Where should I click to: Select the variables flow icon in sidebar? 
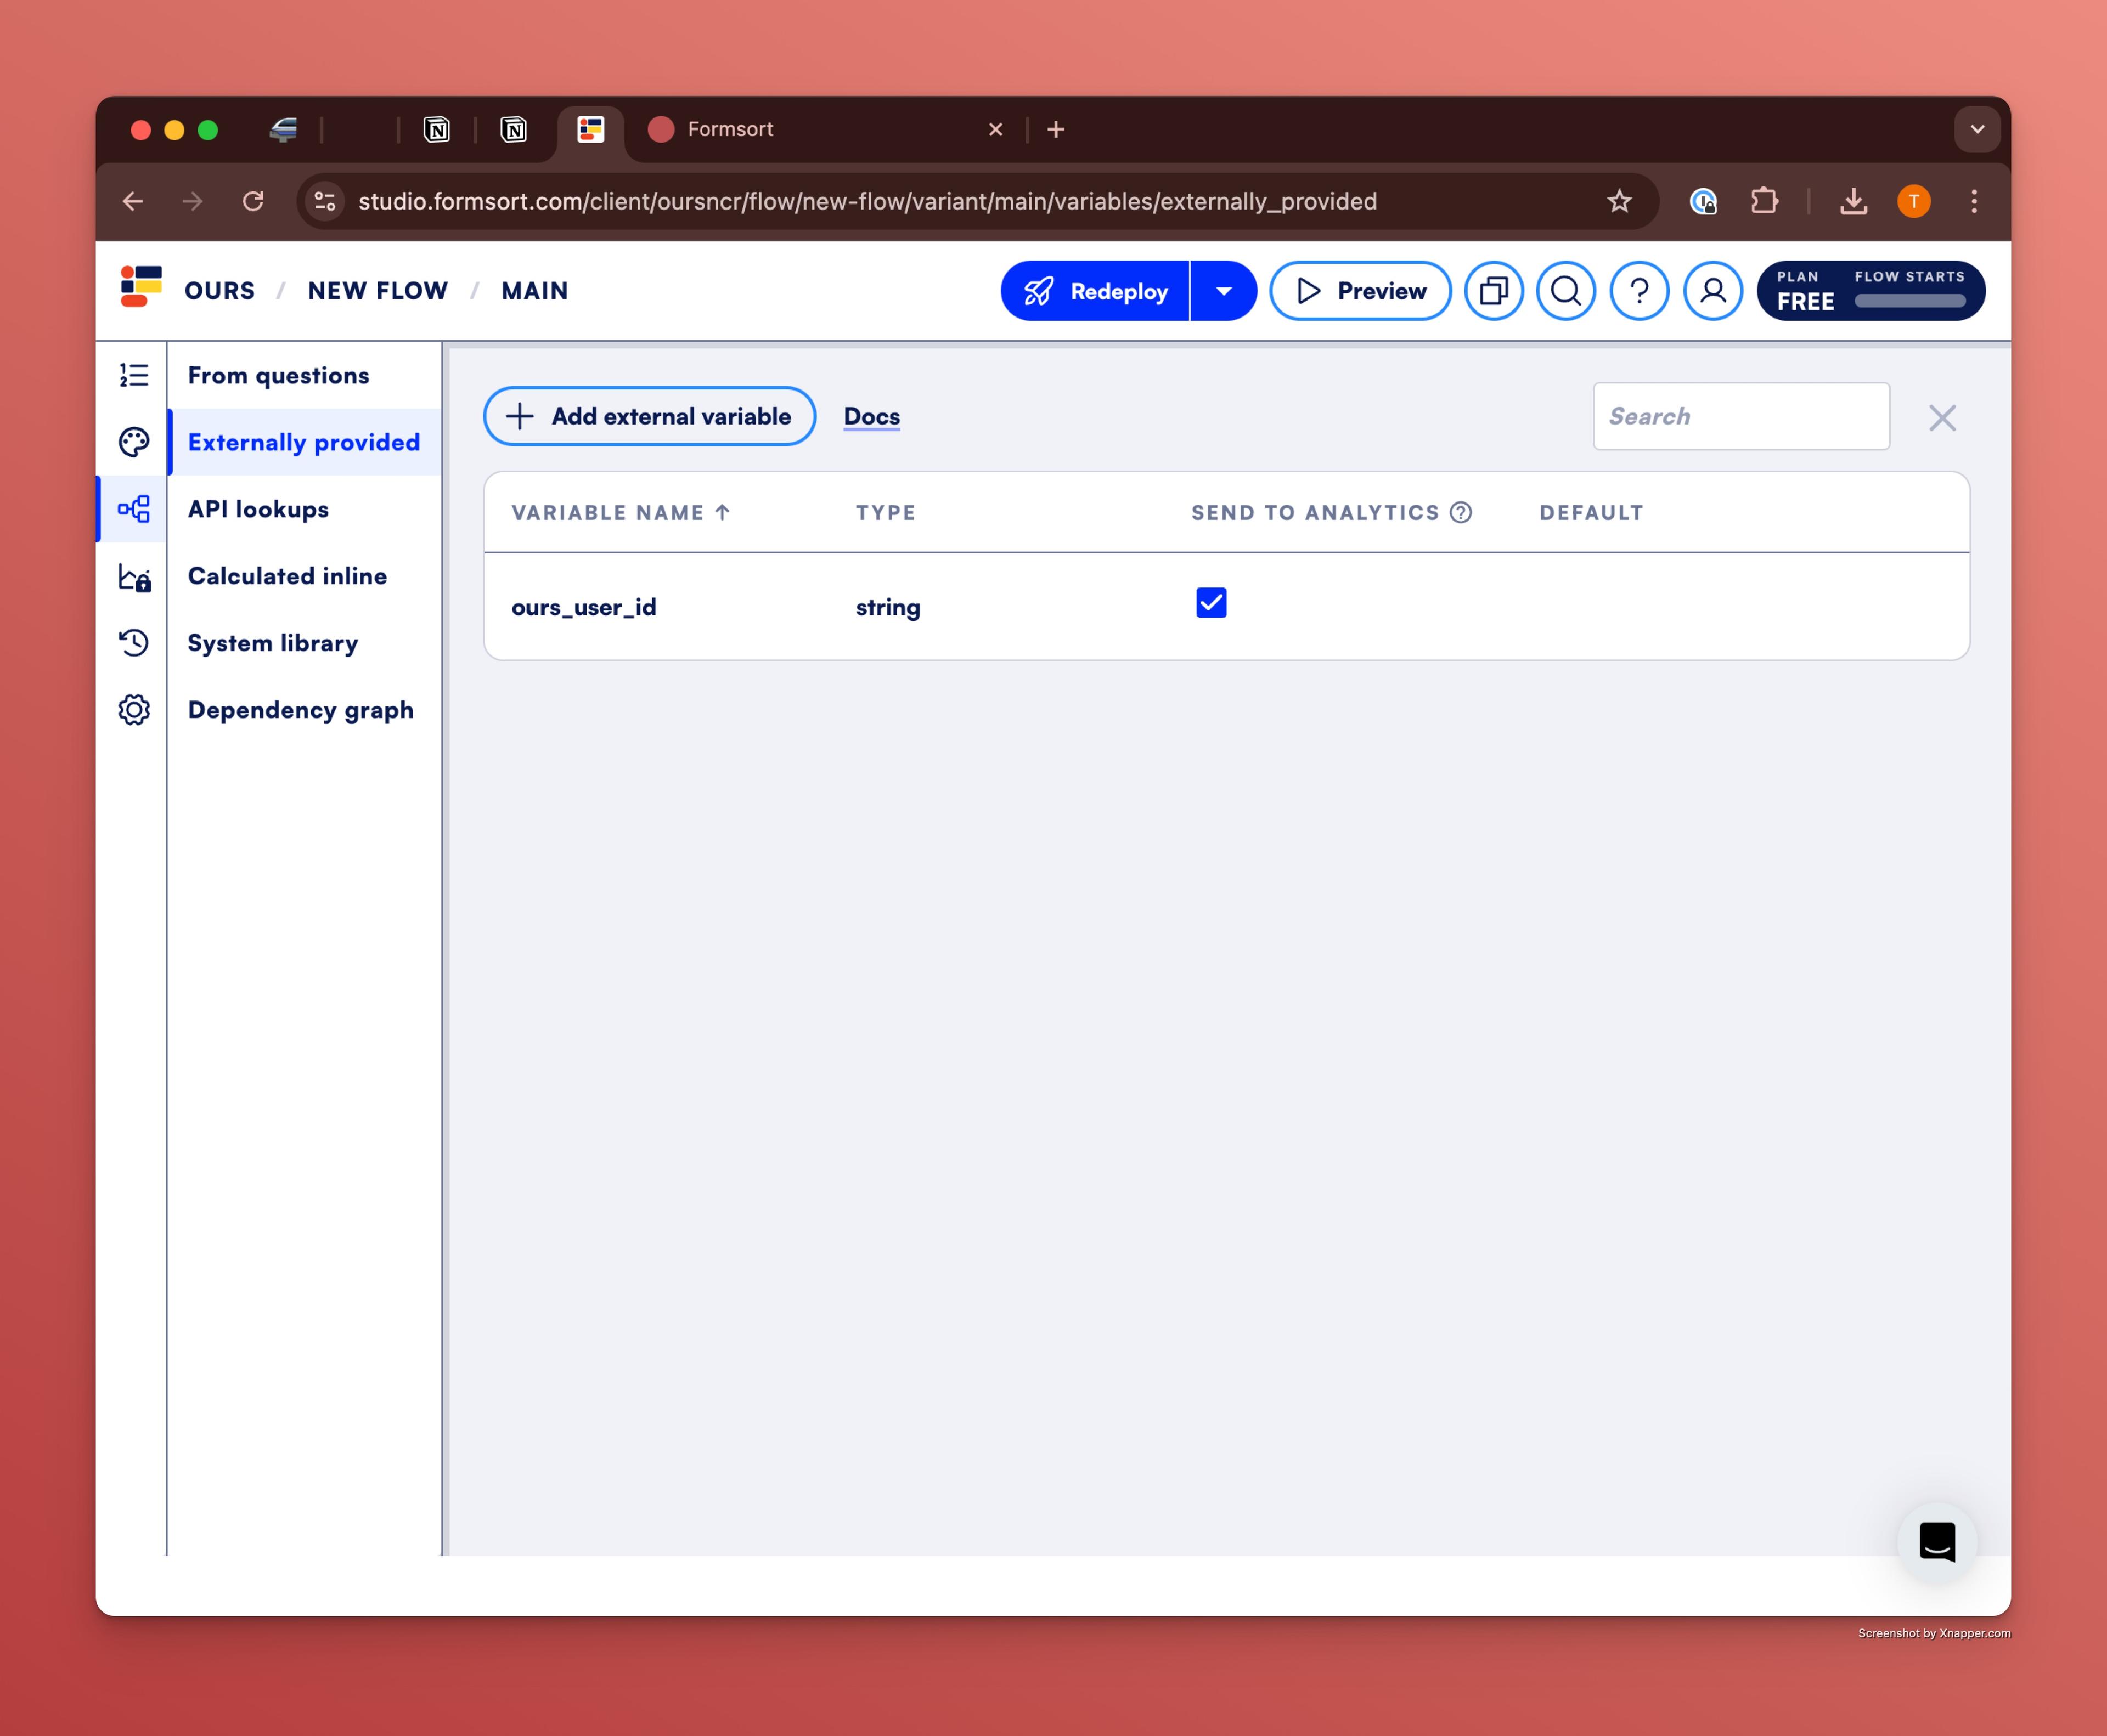[x=133, y=509]
